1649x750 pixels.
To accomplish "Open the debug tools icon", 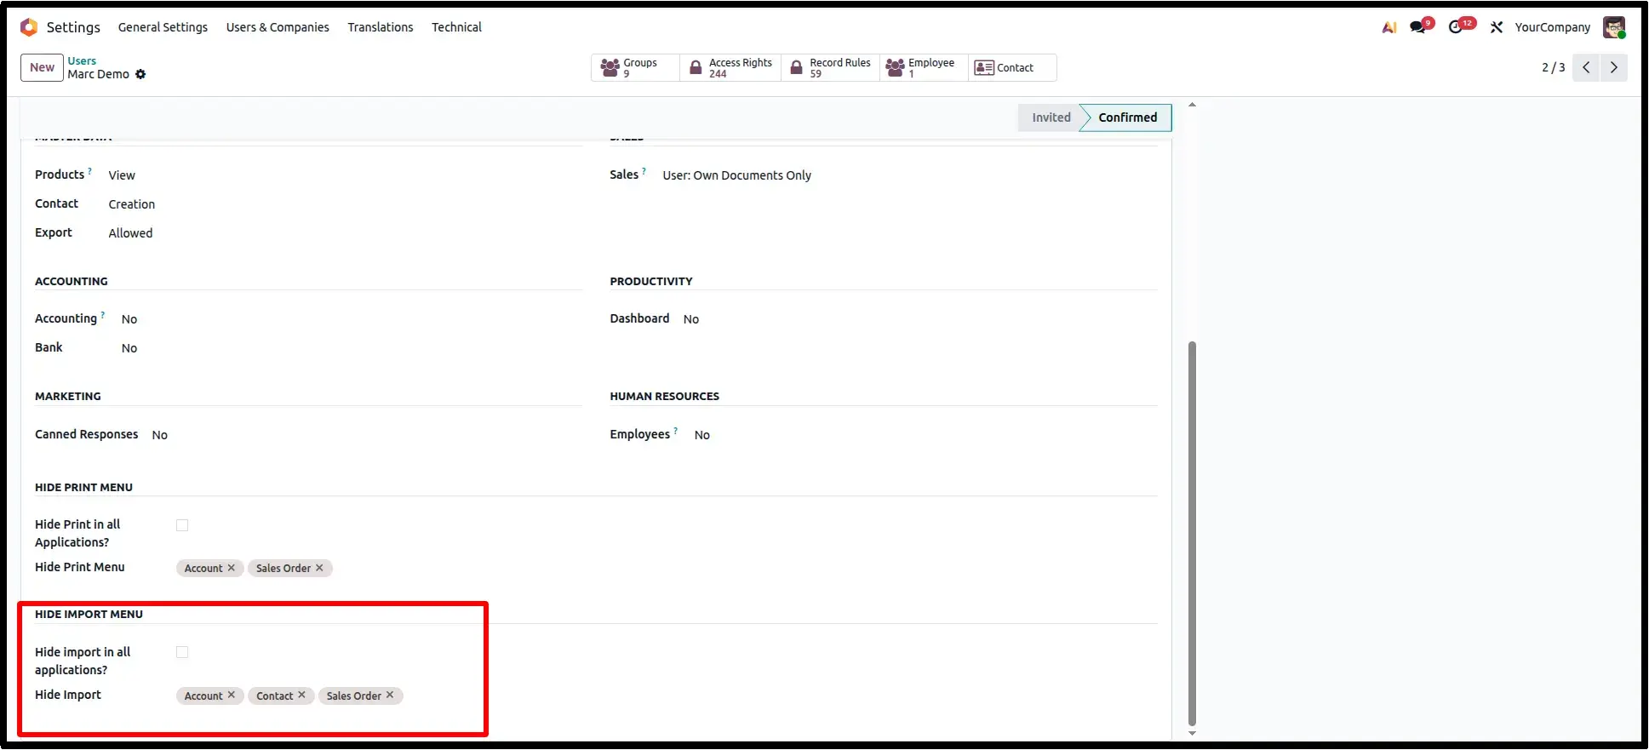I will click(1497, 27).
